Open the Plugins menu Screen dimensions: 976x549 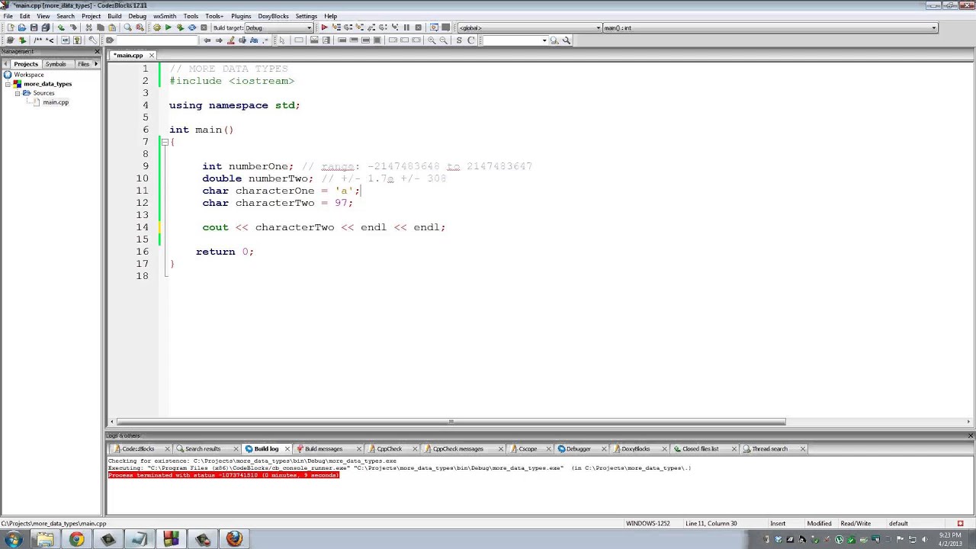point(241,16)
